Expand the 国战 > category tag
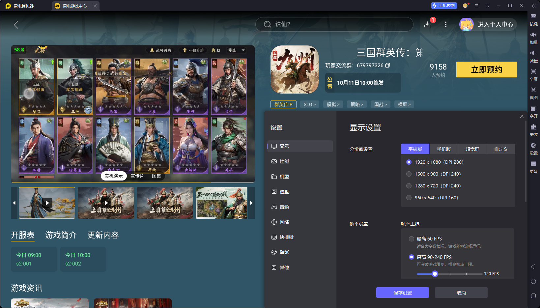 click(381, 104)
